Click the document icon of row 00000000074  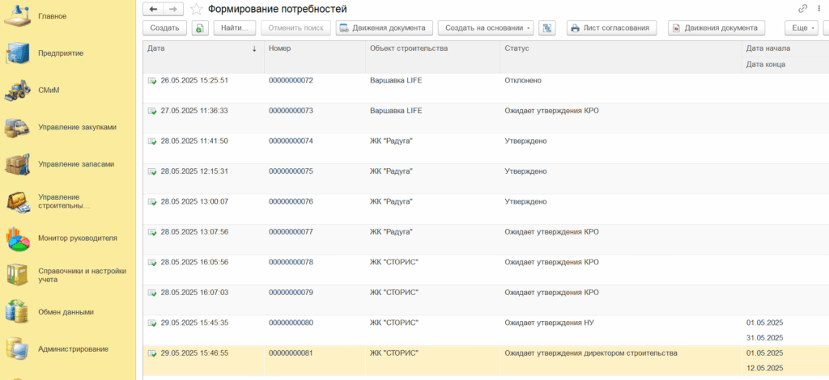152,141
